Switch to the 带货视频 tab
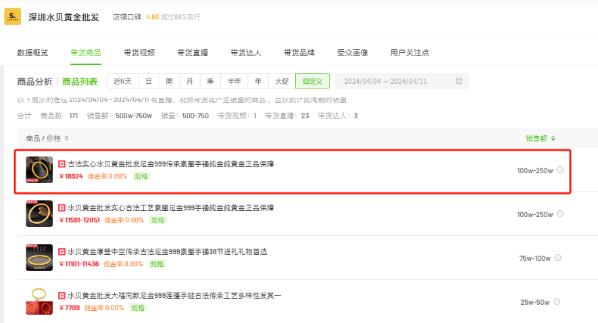This screenshot has width=598, height=323. (139, 53)
